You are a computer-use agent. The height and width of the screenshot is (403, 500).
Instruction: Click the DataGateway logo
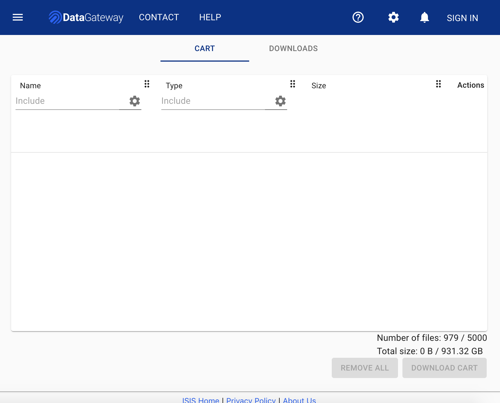coord(86,17)
